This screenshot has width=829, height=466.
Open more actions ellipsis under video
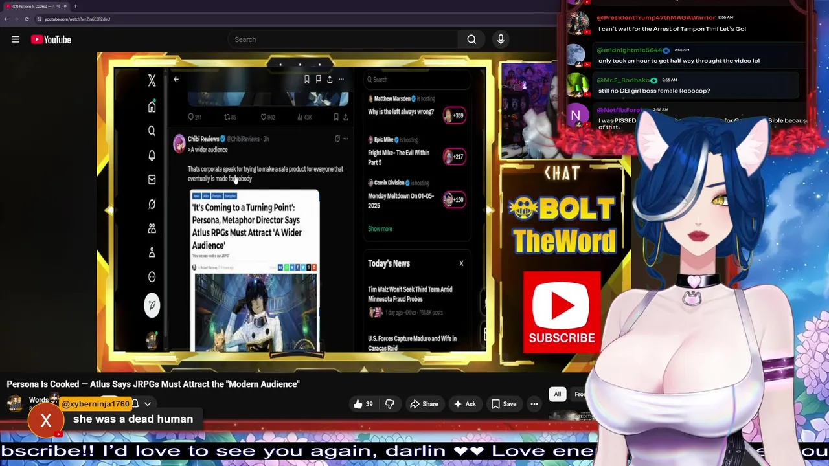[x=534, y=404]
